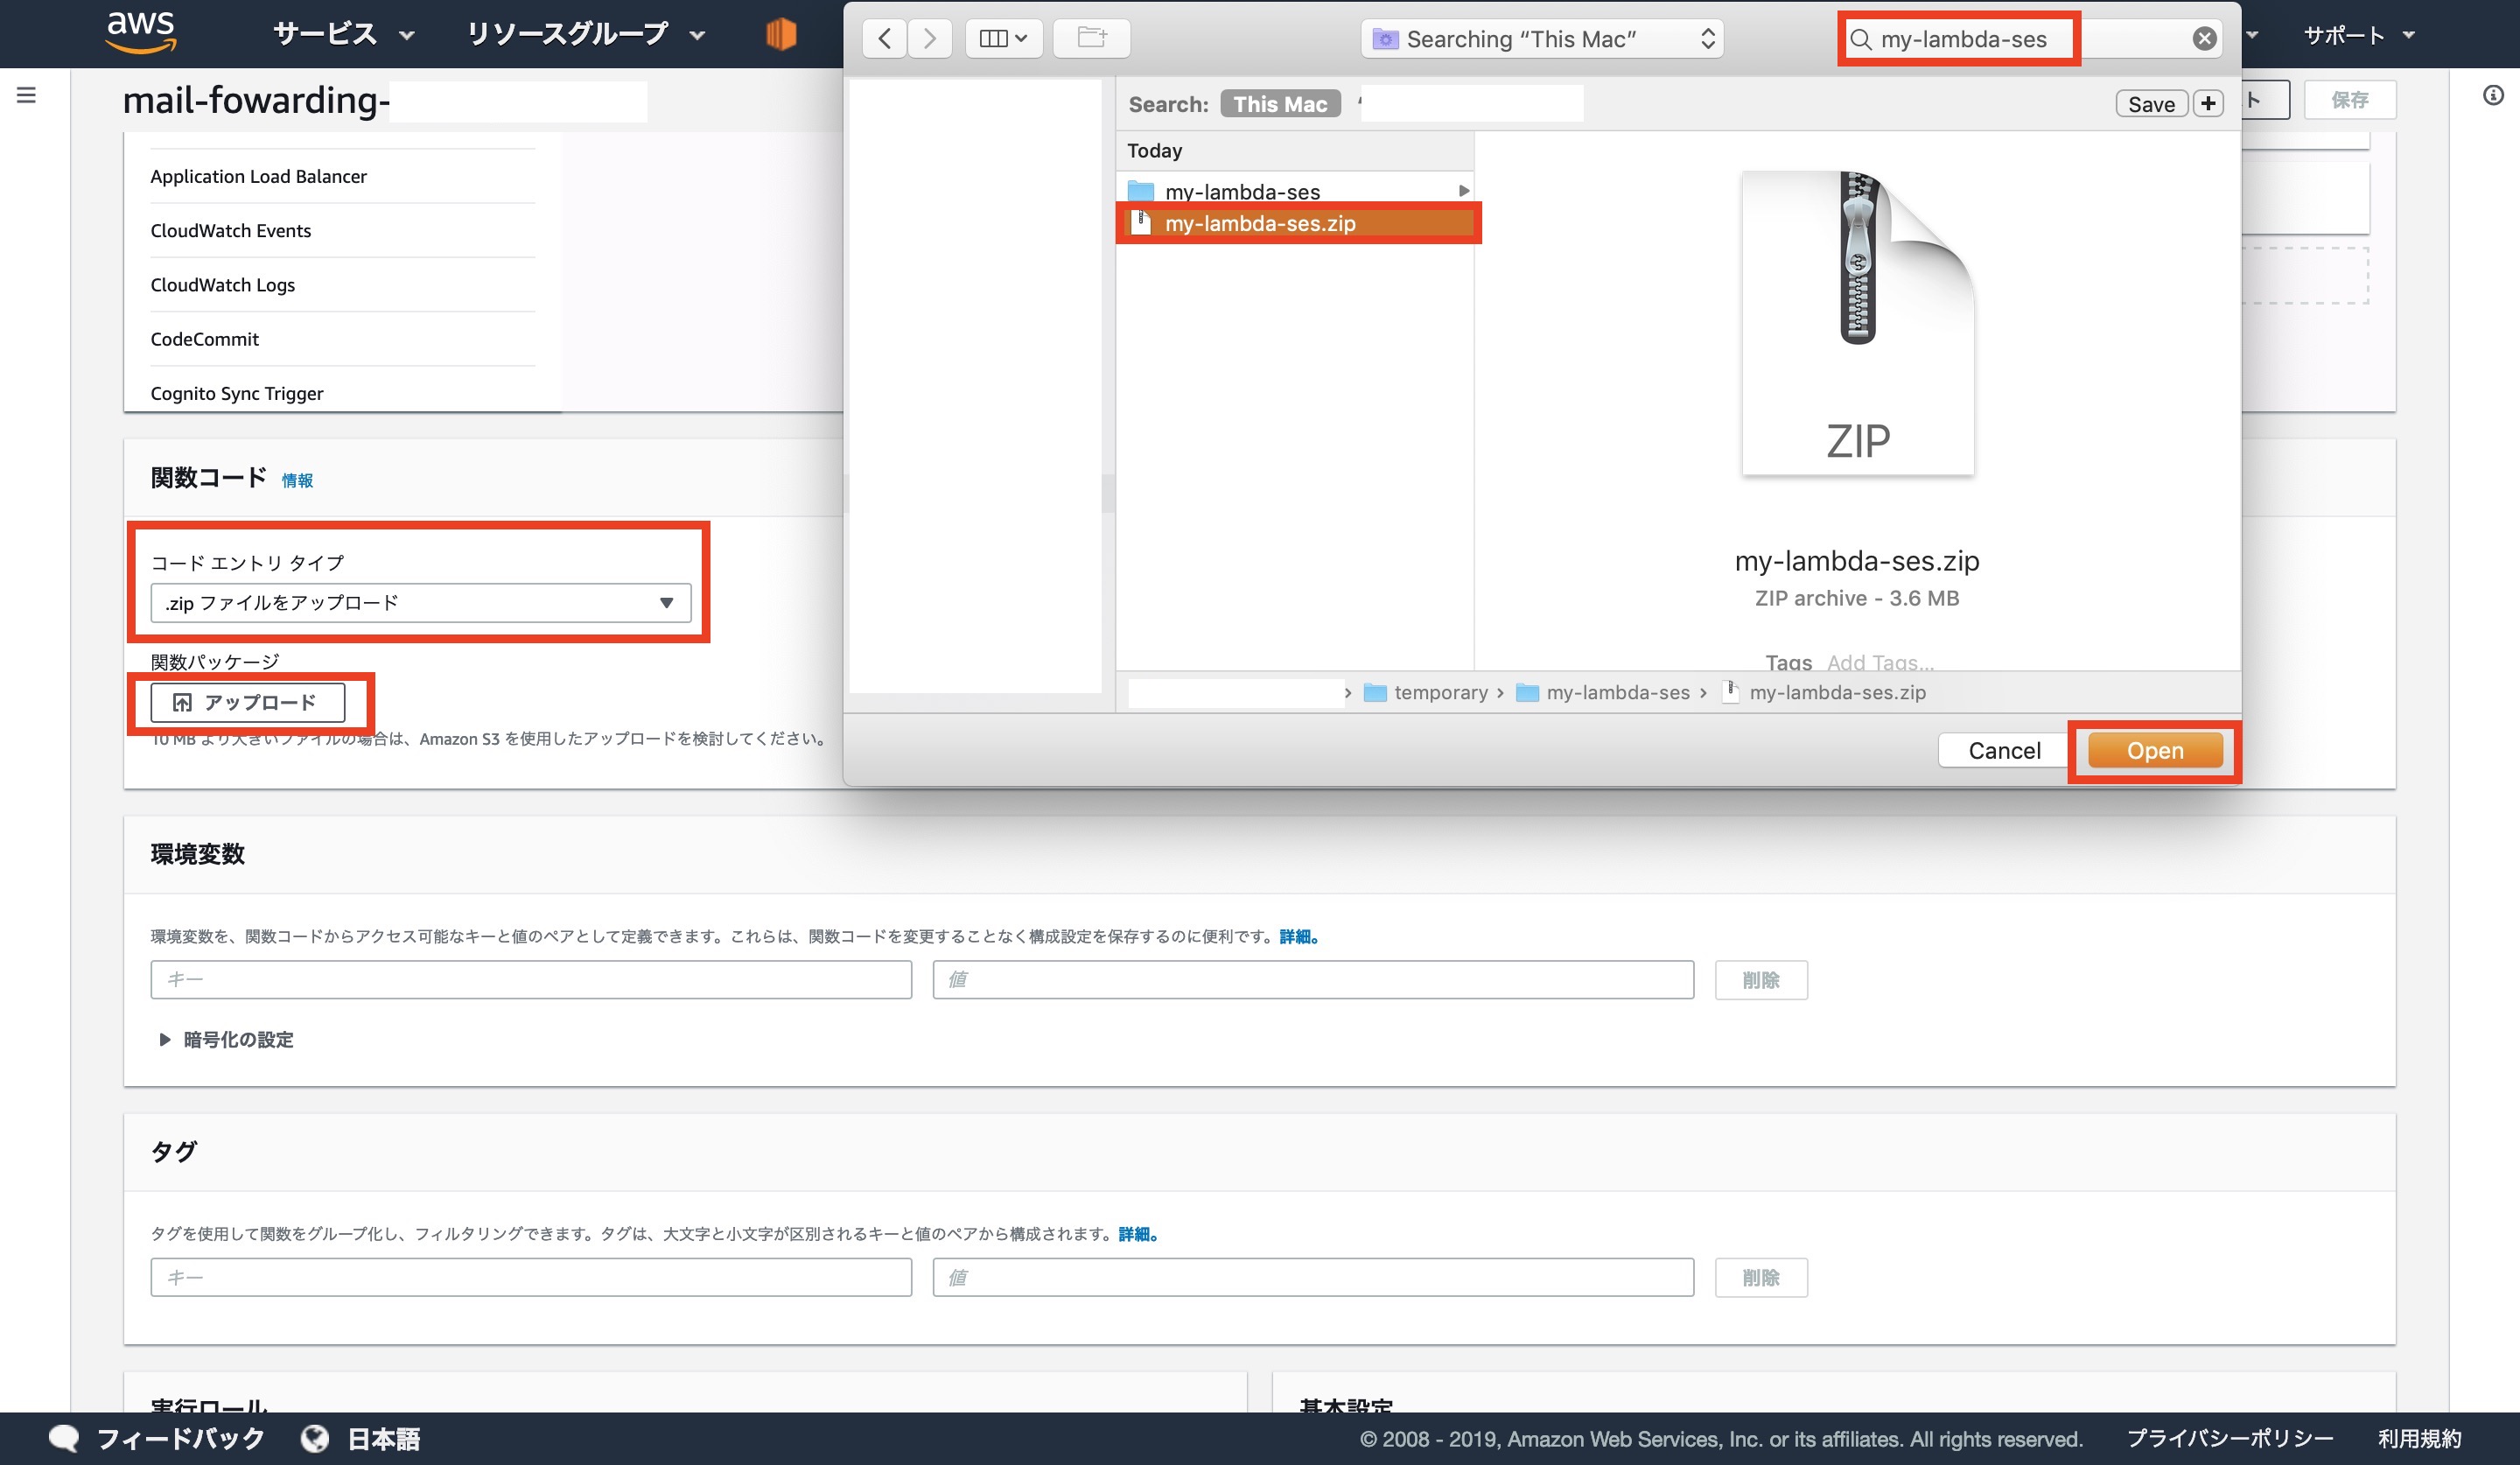Screen dimensions: 2520x1465
Task: Open the Searching This Mac location popup
Action: [x=1541, y=38]
